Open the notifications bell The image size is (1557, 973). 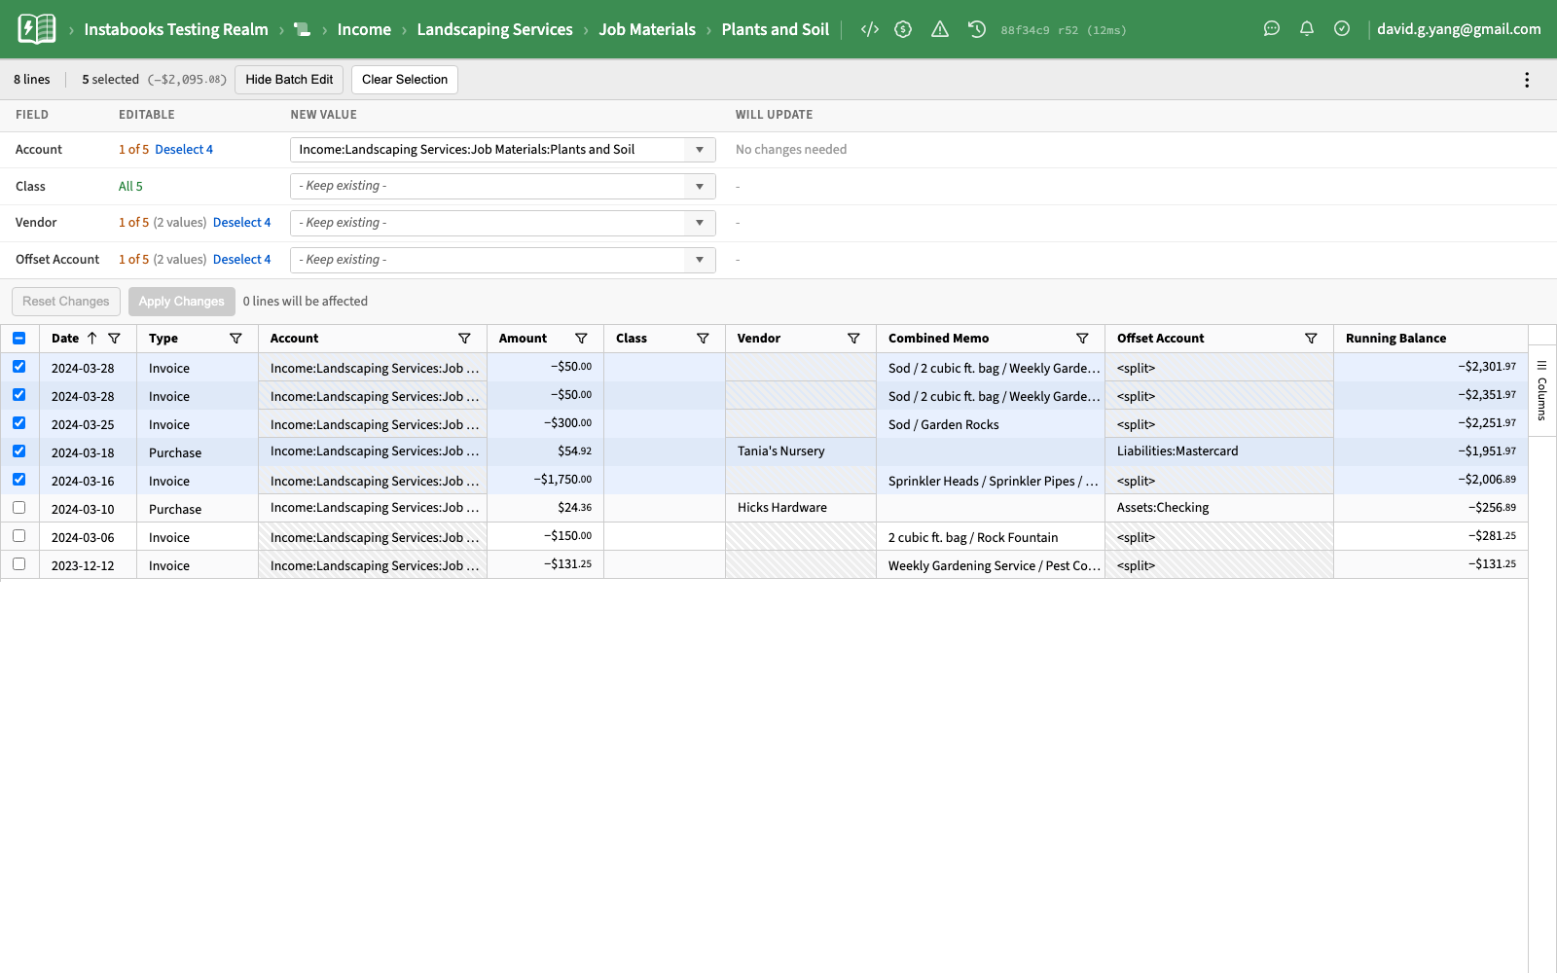tap(1307, 29)
